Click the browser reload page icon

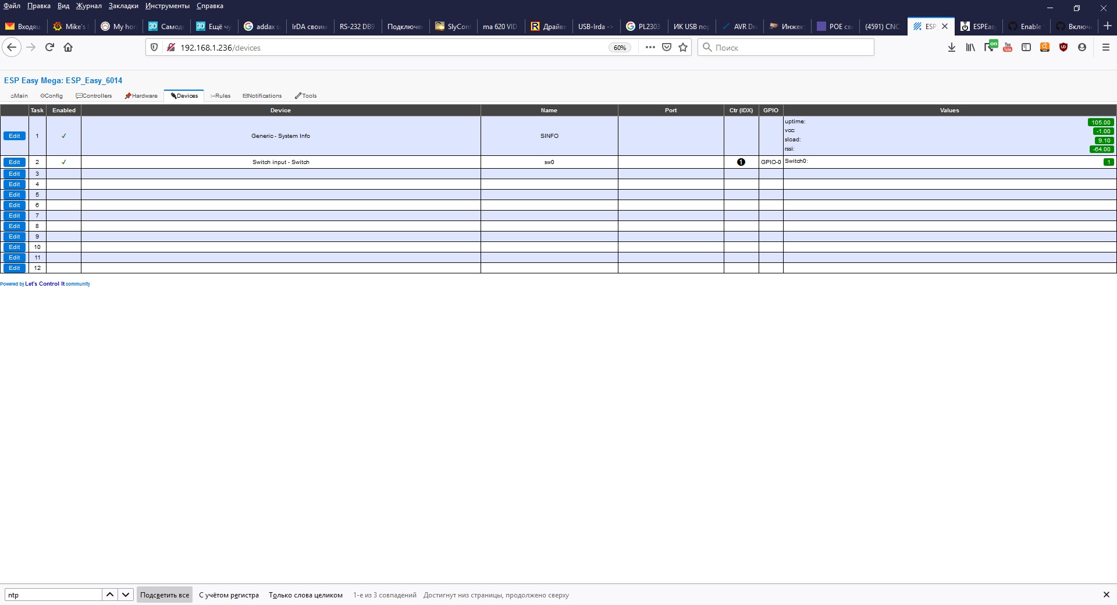pos(49,47)
